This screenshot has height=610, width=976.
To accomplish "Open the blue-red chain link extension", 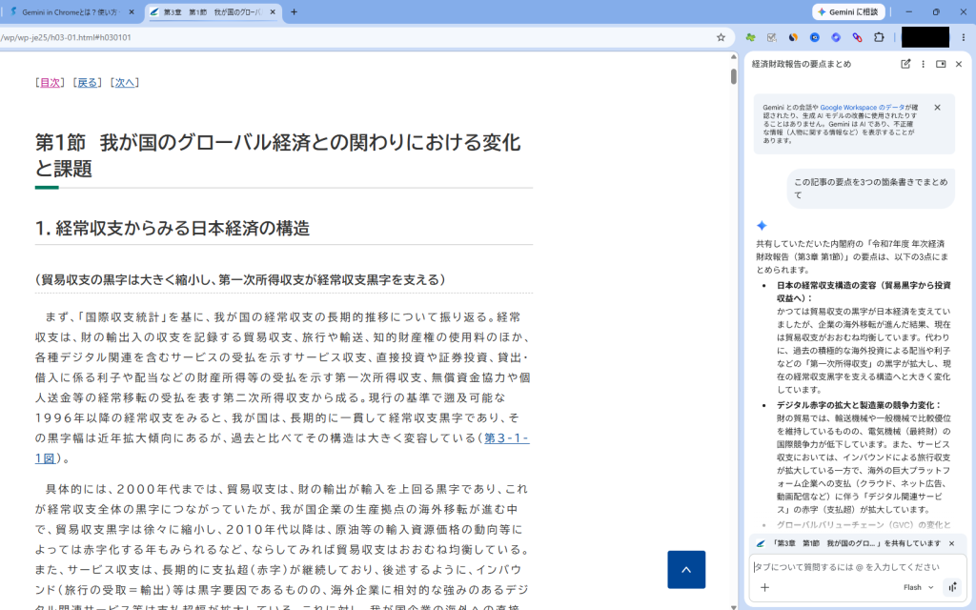I will coord(857,37).
